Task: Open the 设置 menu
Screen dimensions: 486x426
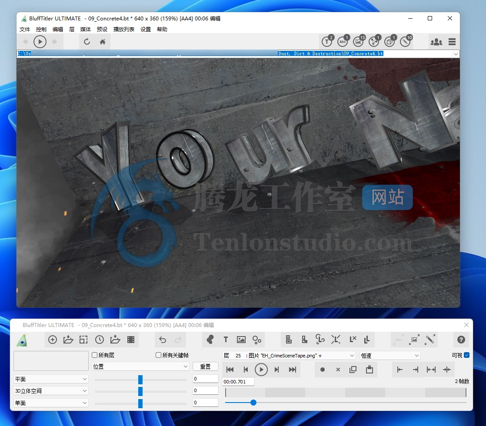Action: (146, 30)
